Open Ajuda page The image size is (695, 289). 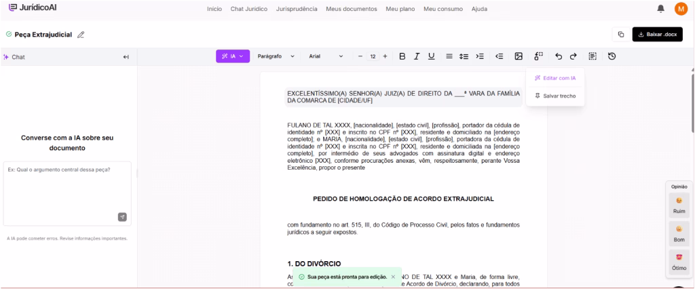[x=479, y=9]
